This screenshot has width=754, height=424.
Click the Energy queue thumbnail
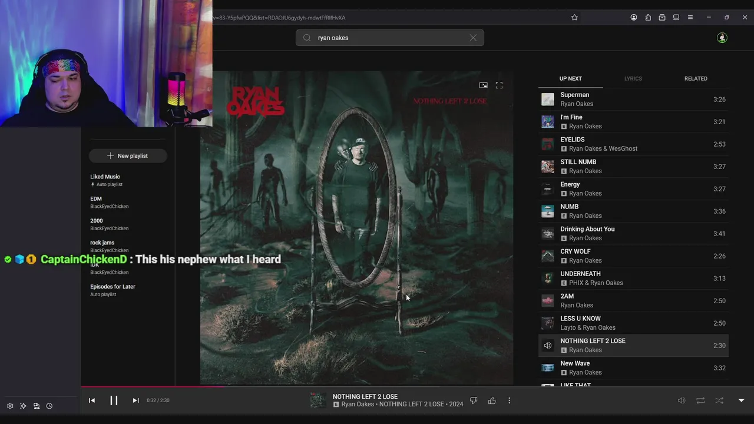pyautogui.click(x=548, y=189)
